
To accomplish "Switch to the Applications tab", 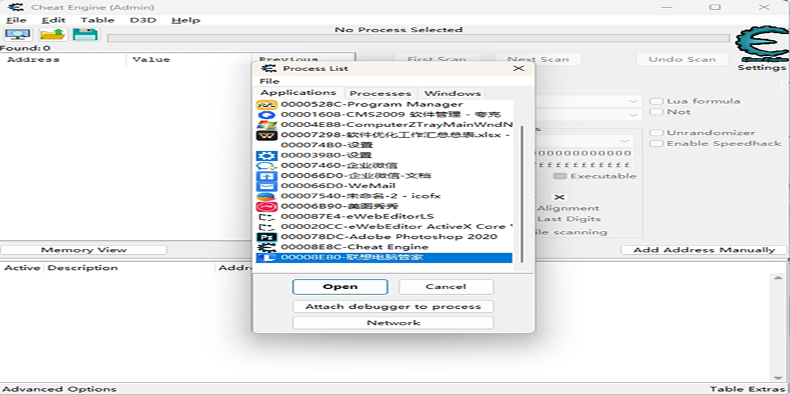I will 298,93.
